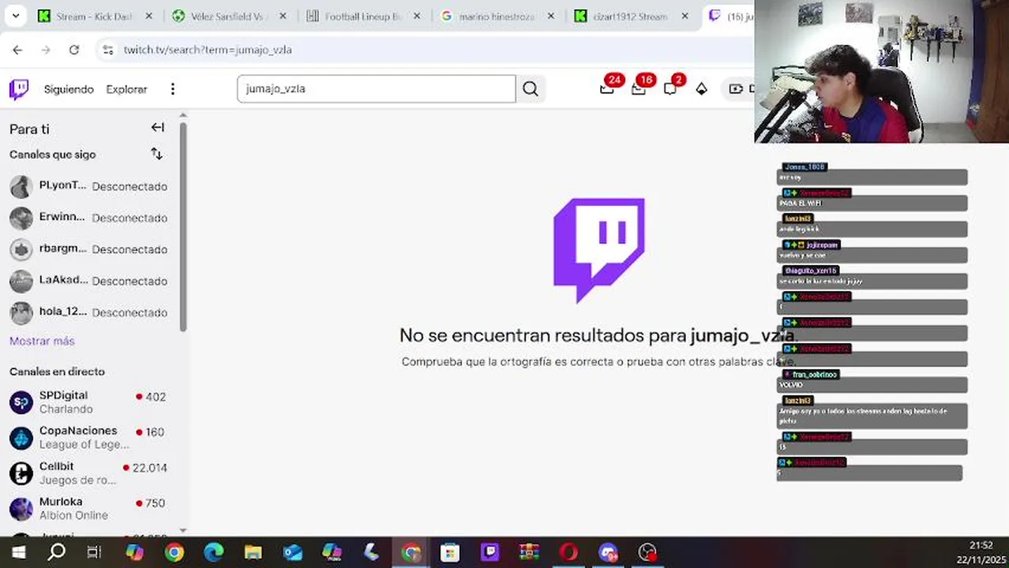Switch to cizart1912 Stream tab
Image resolution: width=1009 pixels, height=568 pixels.
632,16
